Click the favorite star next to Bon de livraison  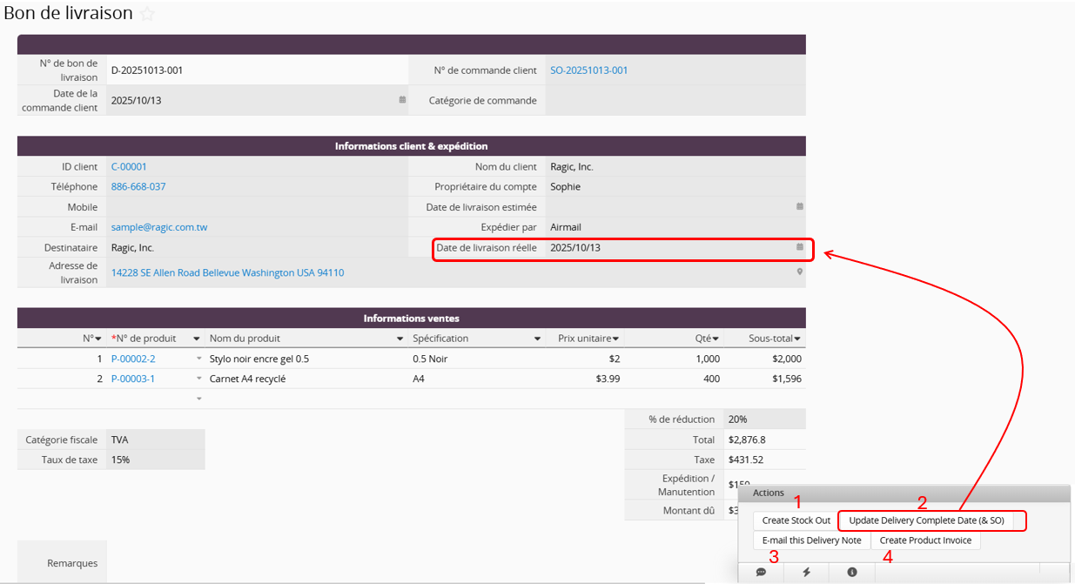(147, 14)
